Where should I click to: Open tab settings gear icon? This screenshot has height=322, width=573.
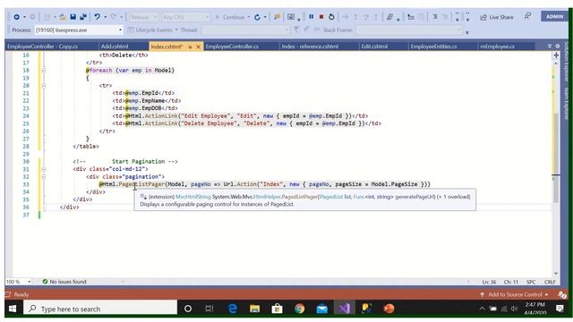click(x=558, y=47)
